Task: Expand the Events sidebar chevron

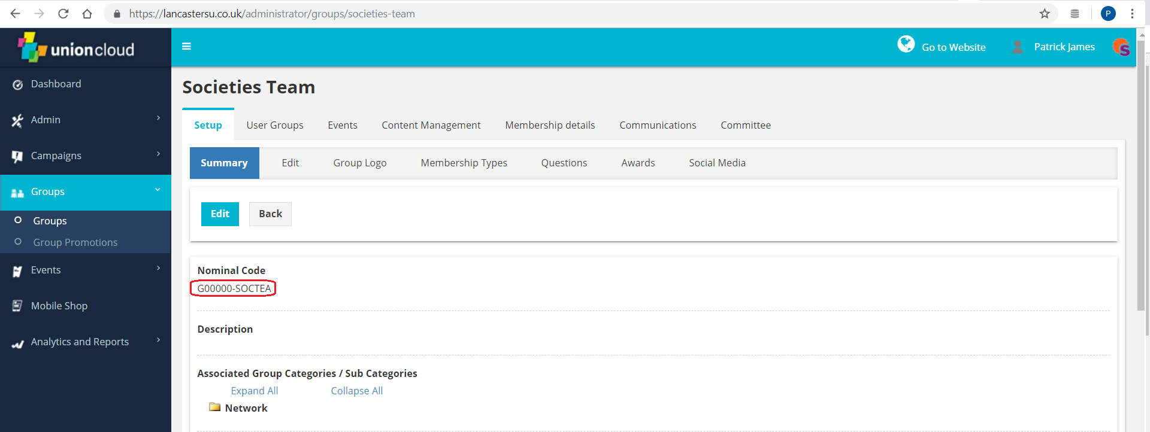Action: pyautogui.click(x=158, y=268)
